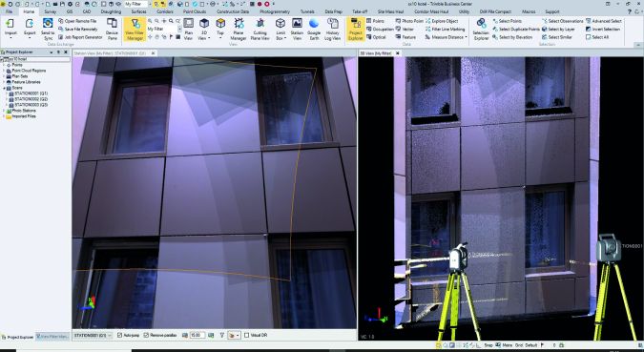Open the View Filter Manager
Viewport: 644px width, 352px height.
tap(135, 29)
